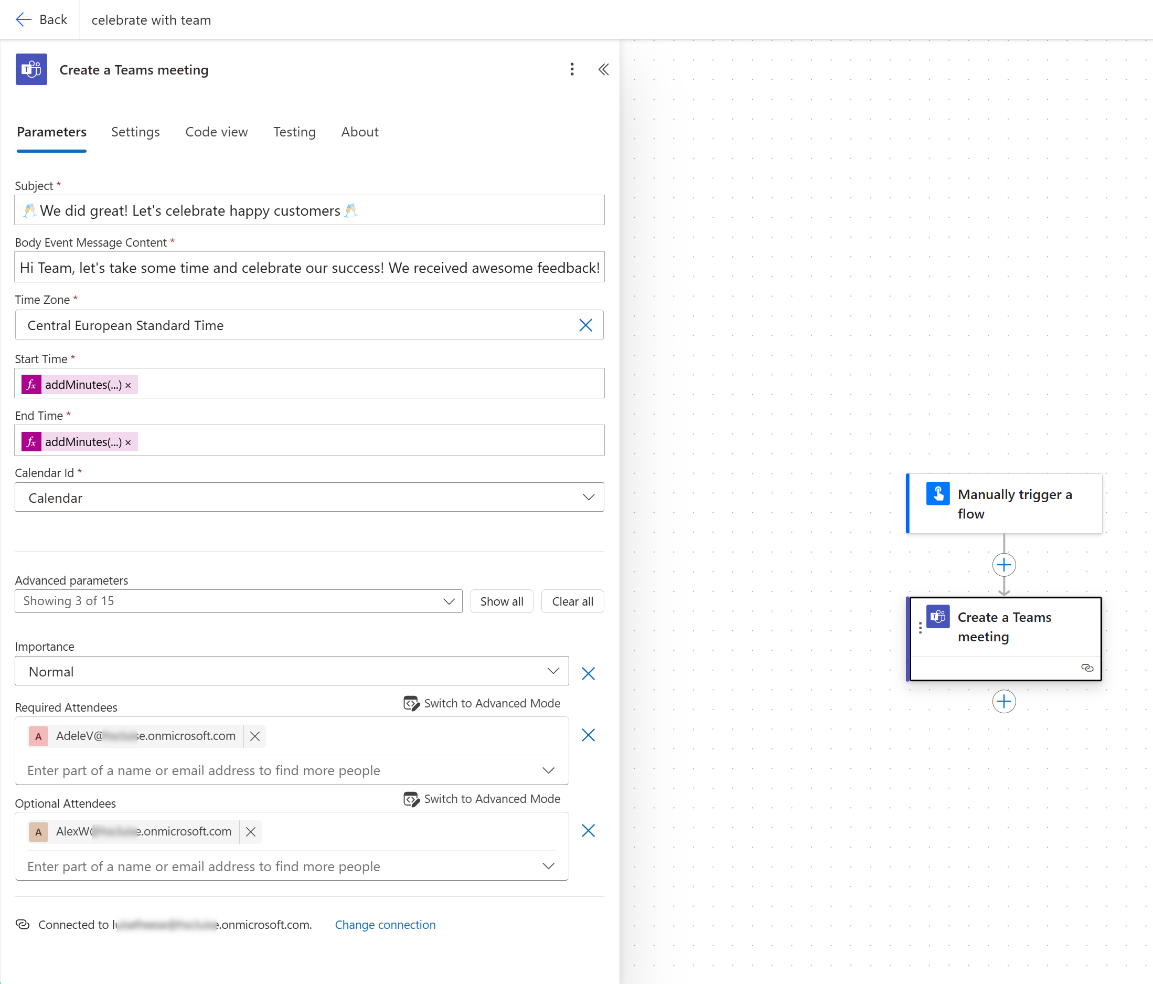The image size is (1153, 984).
Task: Remove AdeleV from required attendees
Action: [x=255, y=736]
